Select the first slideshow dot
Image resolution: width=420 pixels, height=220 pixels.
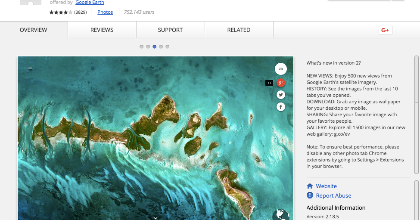tap(141, 46)
